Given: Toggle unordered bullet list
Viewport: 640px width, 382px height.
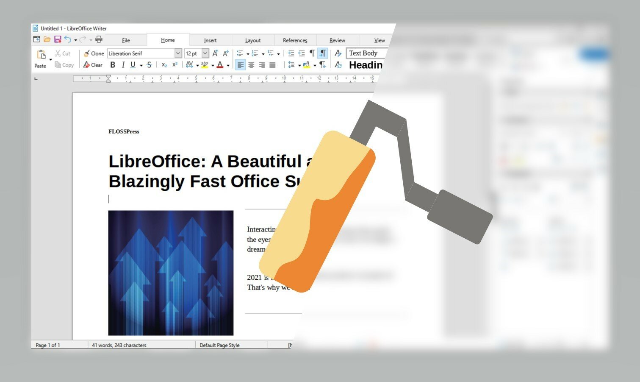Looking at the screenshot, I should click(240, 53).
